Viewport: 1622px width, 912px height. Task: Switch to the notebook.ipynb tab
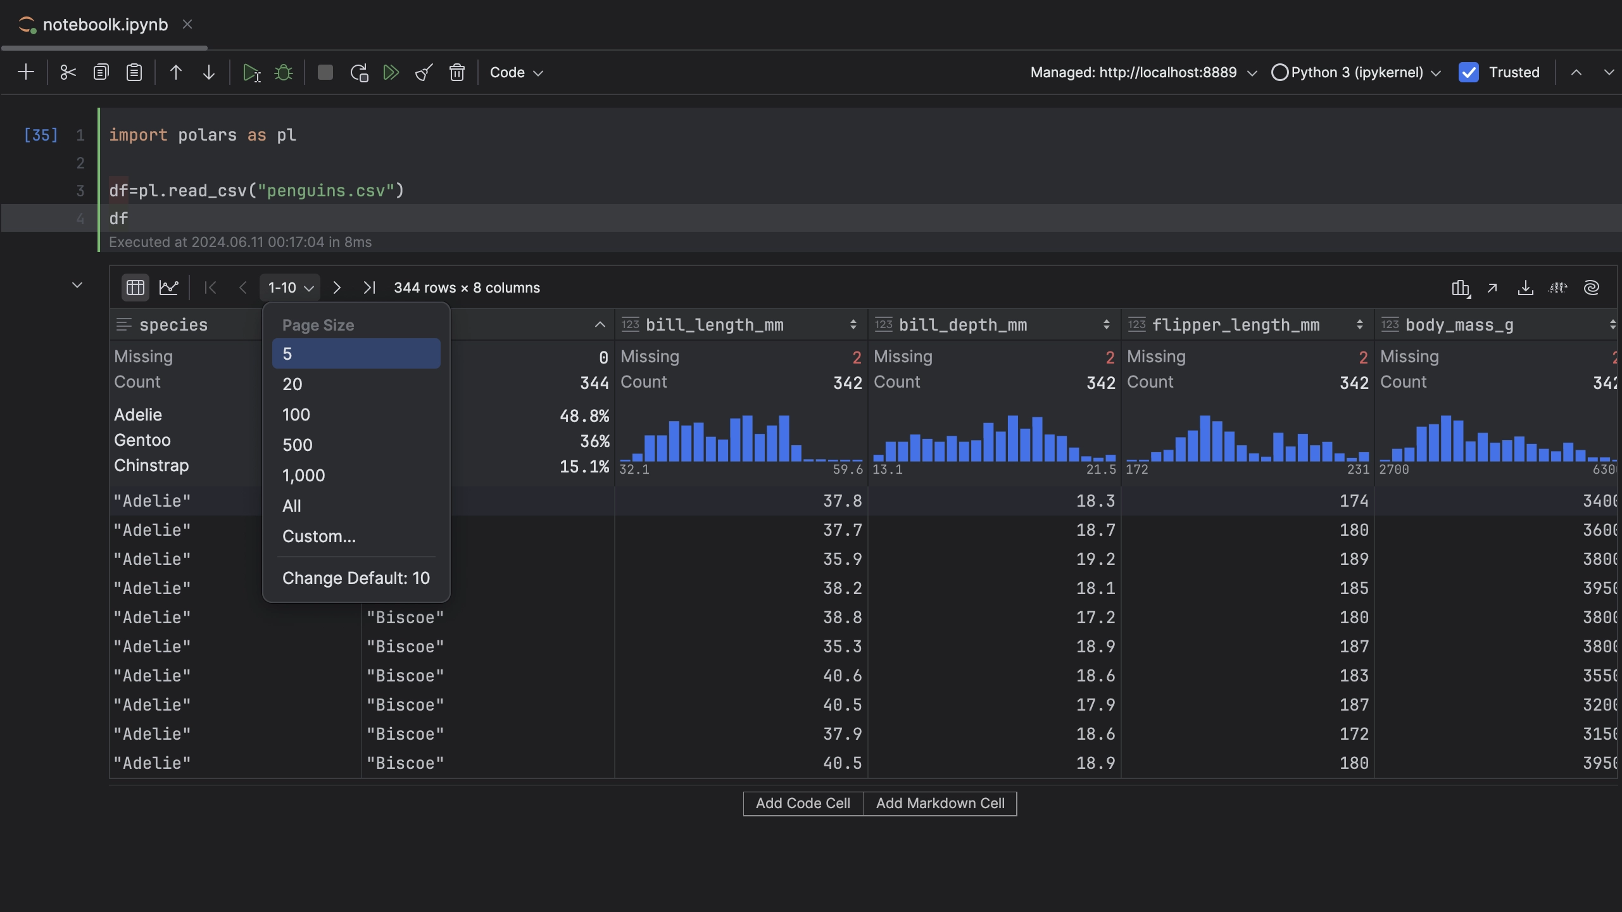click(x=104, y=25)
